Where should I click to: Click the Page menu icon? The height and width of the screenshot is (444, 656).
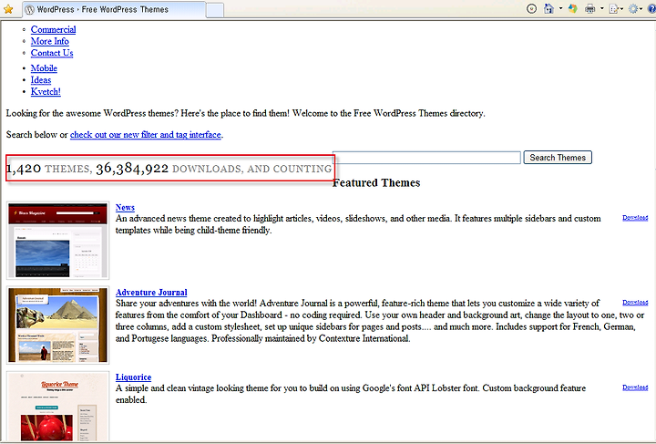pyautogui.click(x=614, y=8)
